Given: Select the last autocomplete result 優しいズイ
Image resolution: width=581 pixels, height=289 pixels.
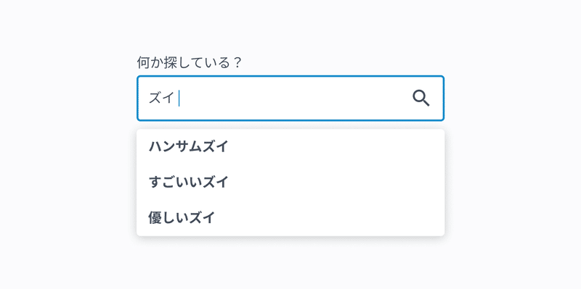Looking at the screenshot, I should point(290,218).
